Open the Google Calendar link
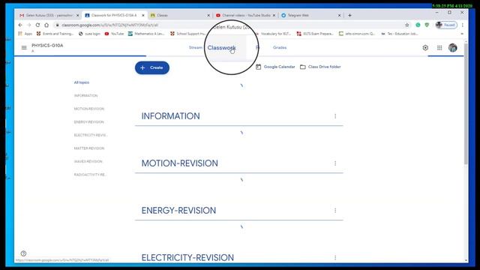The image size is (480, 270). pyautogui.click(x=275, y=67)
